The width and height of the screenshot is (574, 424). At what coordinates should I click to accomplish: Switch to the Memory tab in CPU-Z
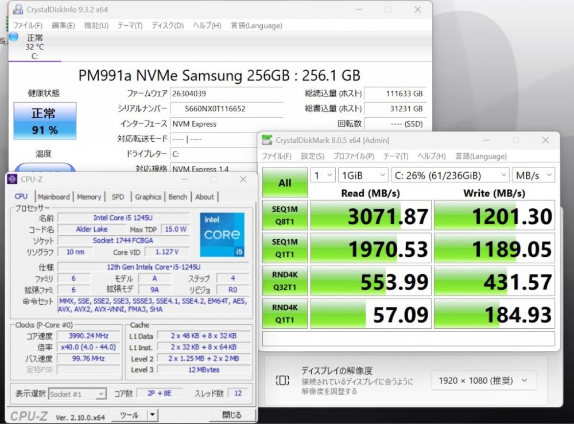click(x=89, y=197)
